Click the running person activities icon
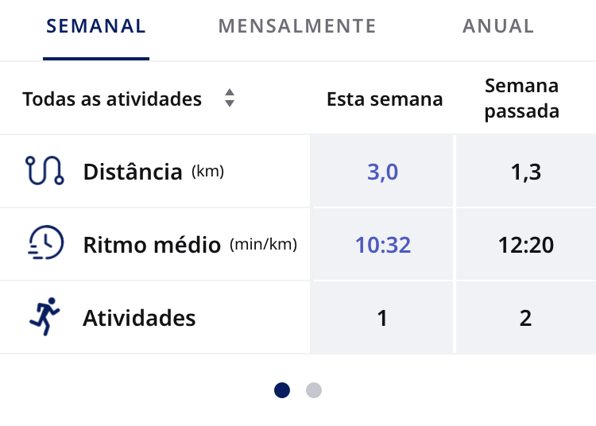The image size is (596, 426). point(45,316)
